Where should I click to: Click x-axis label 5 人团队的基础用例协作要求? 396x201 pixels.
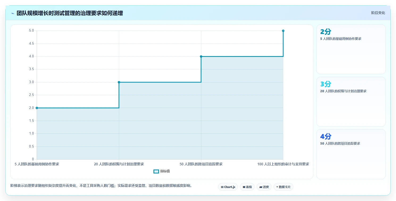(x=37, y=164)
